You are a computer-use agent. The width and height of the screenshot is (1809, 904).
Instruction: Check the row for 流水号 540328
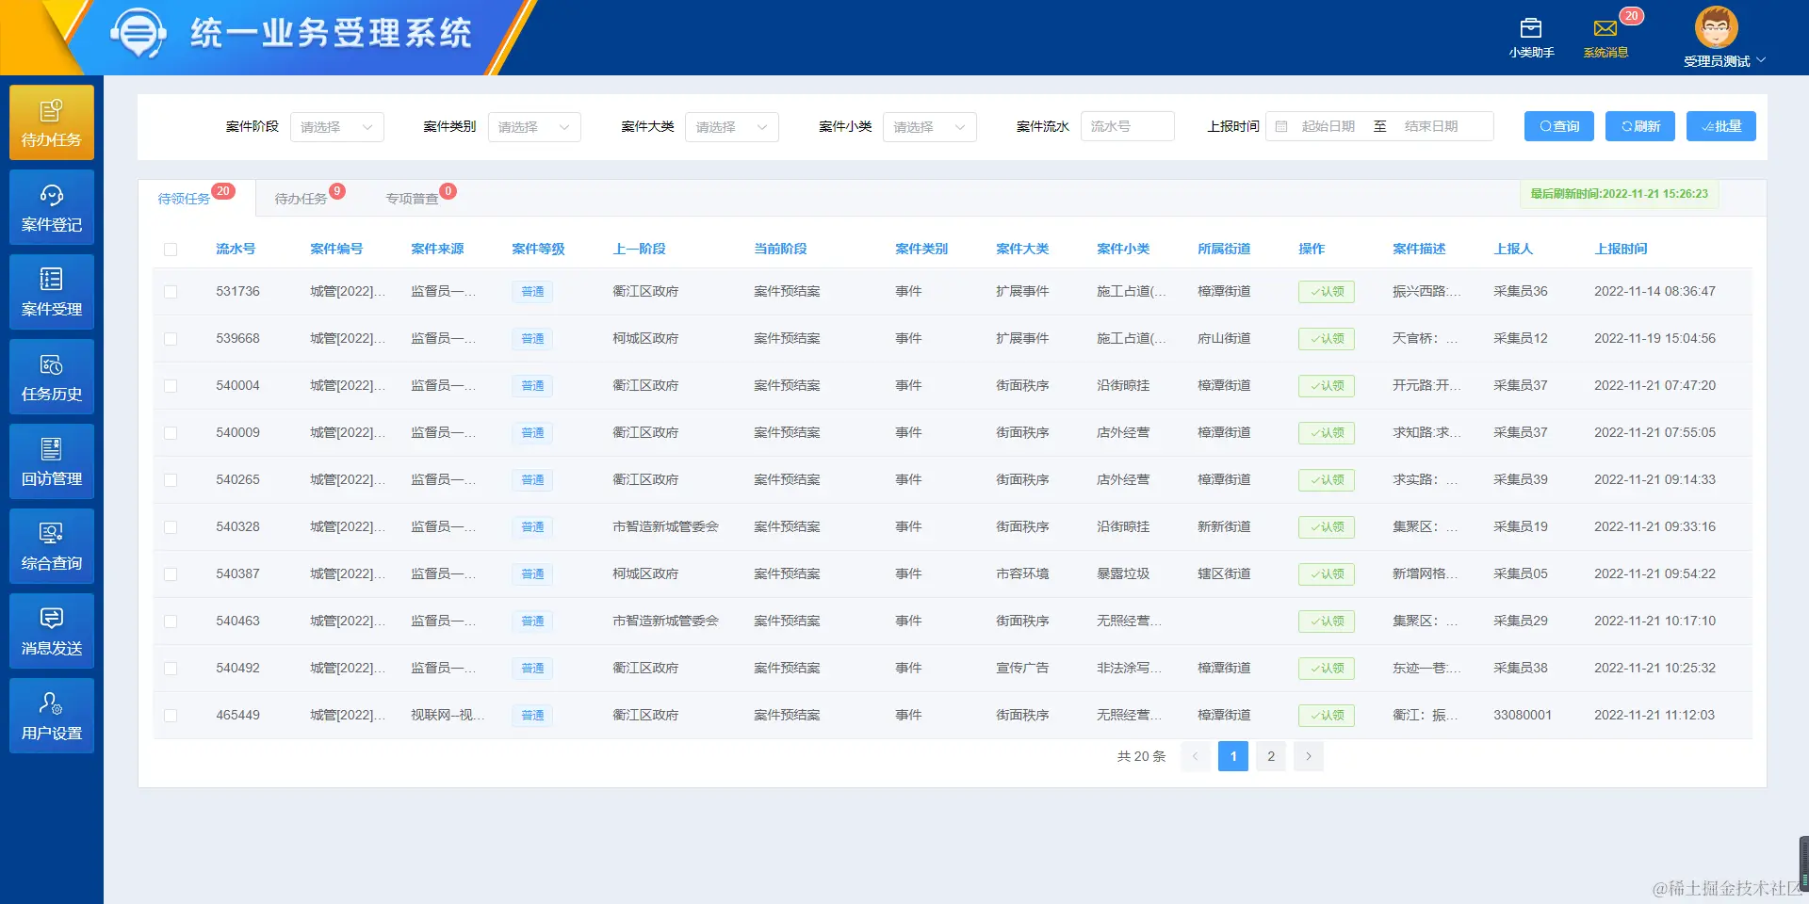(171, 527)
